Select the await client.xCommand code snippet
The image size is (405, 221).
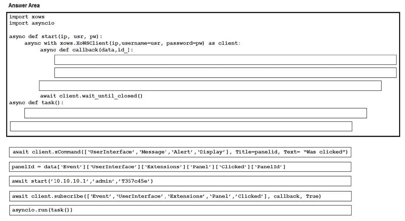coord(180,152)
